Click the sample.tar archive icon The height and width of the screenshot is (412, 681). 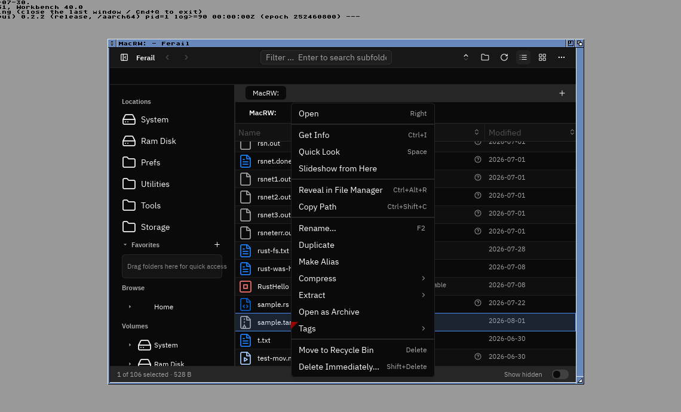[x=246, y=322]
